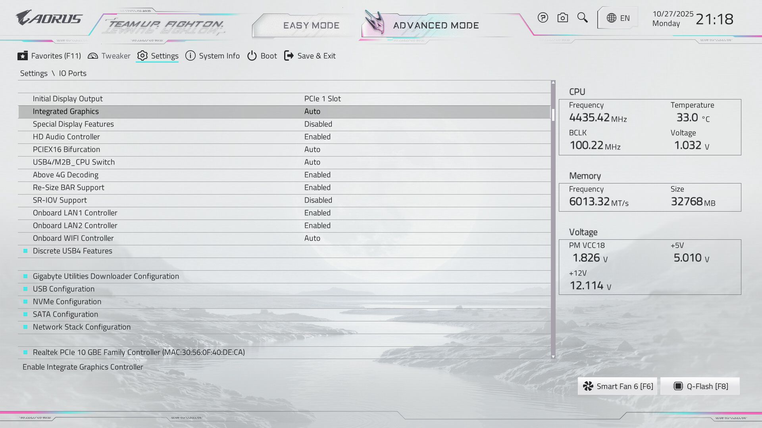The height and width of the screenshot is (428, 762).
Task: Click the globe language icon
Action: coord(612,18)
